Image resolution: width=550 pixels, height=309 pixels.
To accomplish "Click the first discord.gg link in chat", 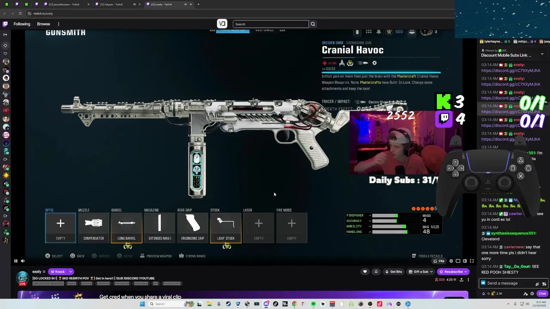I will coord(510,70).
